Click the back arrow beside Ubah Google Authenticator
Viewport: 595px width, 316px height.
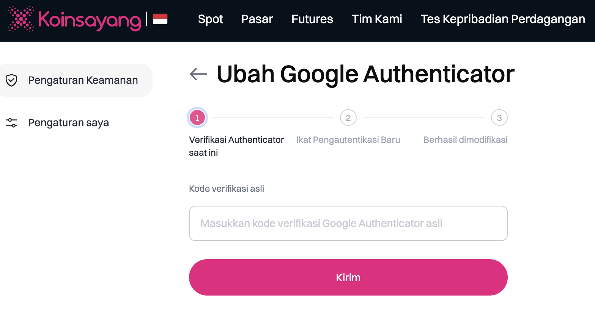point(198,74)
